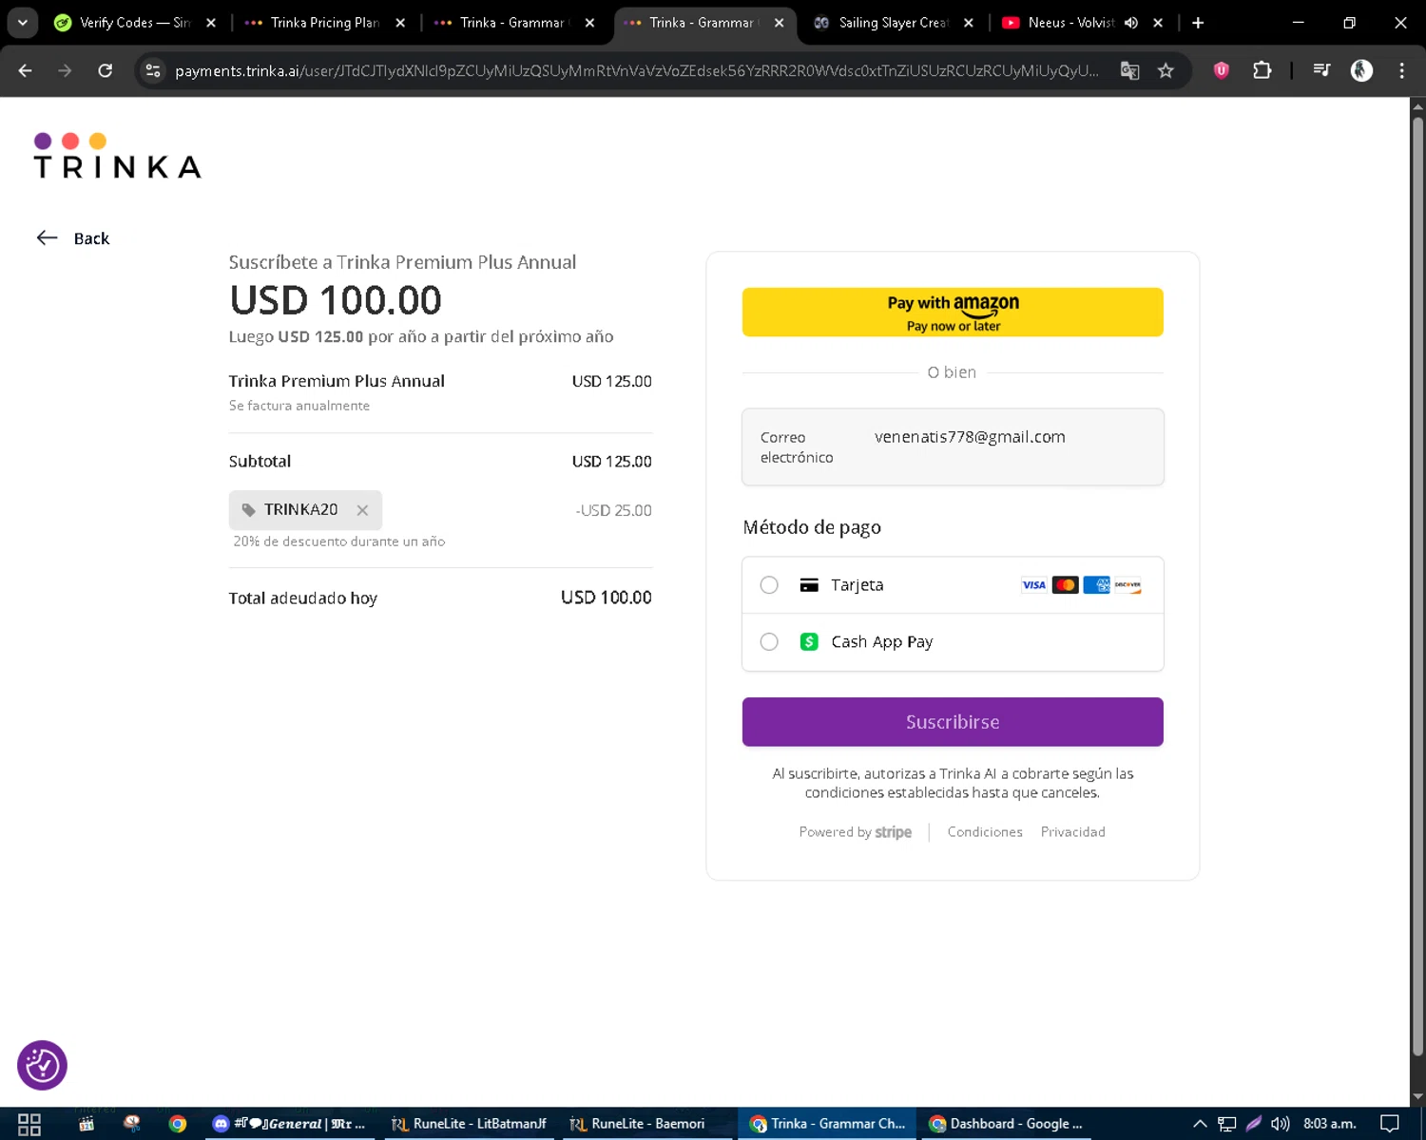Click the Visa card logo
This screenshot has height=1140, width=1426.
1033,585
